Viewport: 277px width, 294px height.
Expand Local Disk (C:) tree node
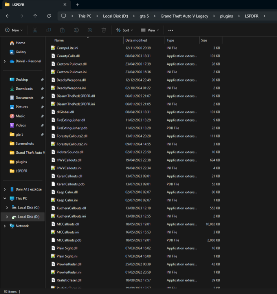tap(7, 207)
